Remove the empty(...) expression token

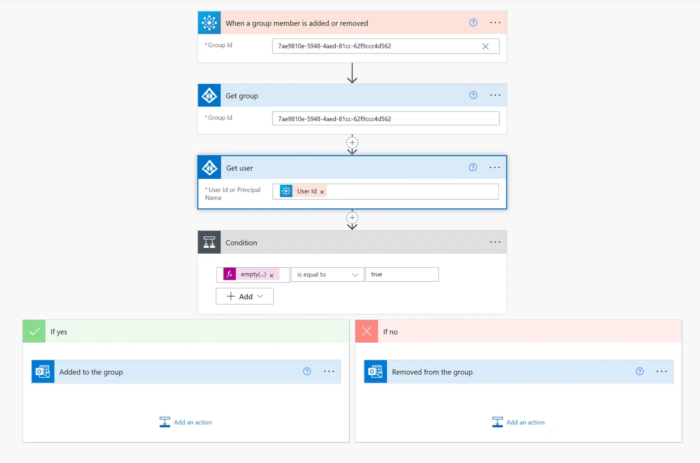coord(271,275)
